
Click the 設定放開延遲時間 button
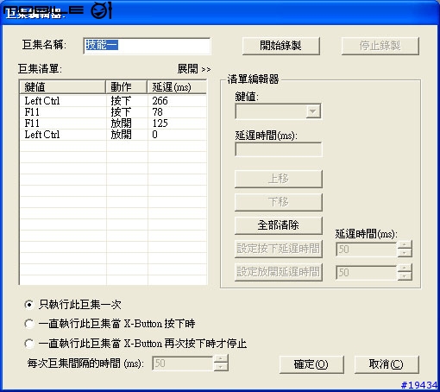[x=279, y=272]
